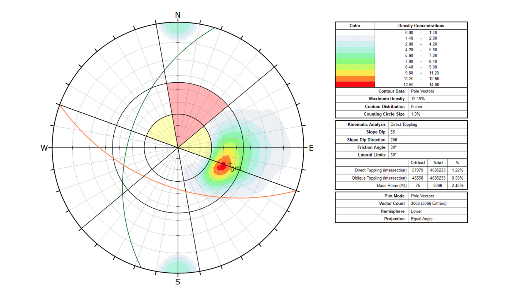Viewport: 514px width, 293px height.
Task: Click the Base Plane percentage 2.45%
Action: pos(457,186)
